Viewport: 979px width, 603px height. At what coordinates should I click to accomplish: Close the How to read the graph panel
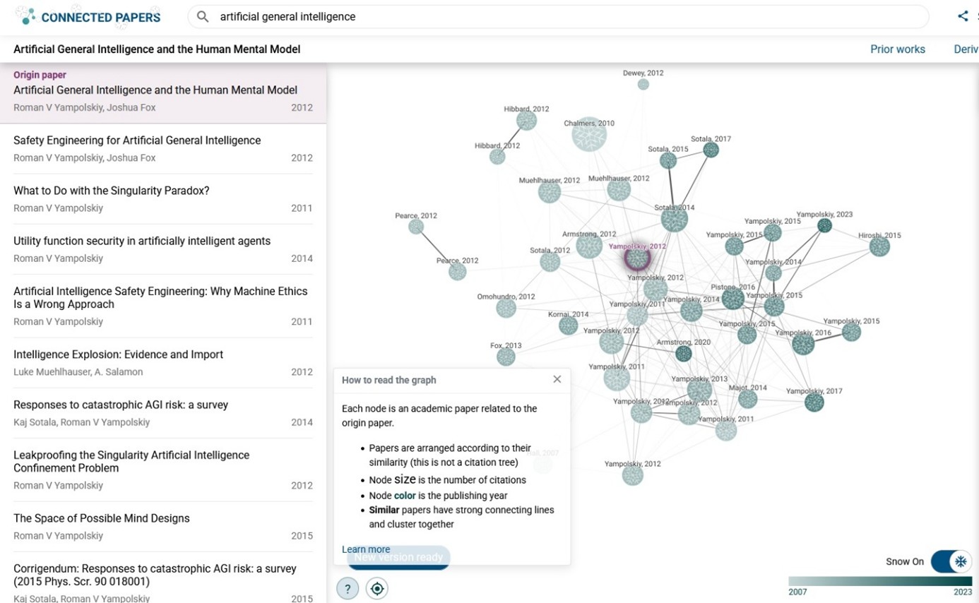pyautogui.click(x=557, y=379)
